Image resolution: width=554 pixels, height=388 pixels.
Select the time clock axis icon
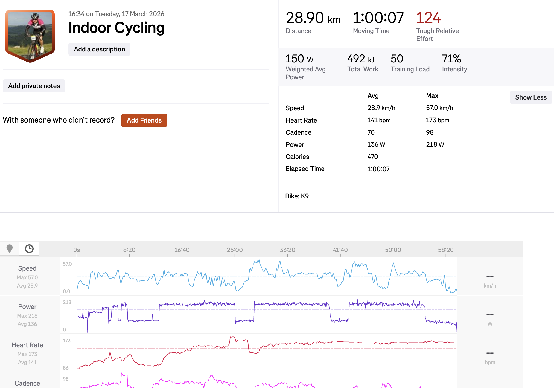29,248
